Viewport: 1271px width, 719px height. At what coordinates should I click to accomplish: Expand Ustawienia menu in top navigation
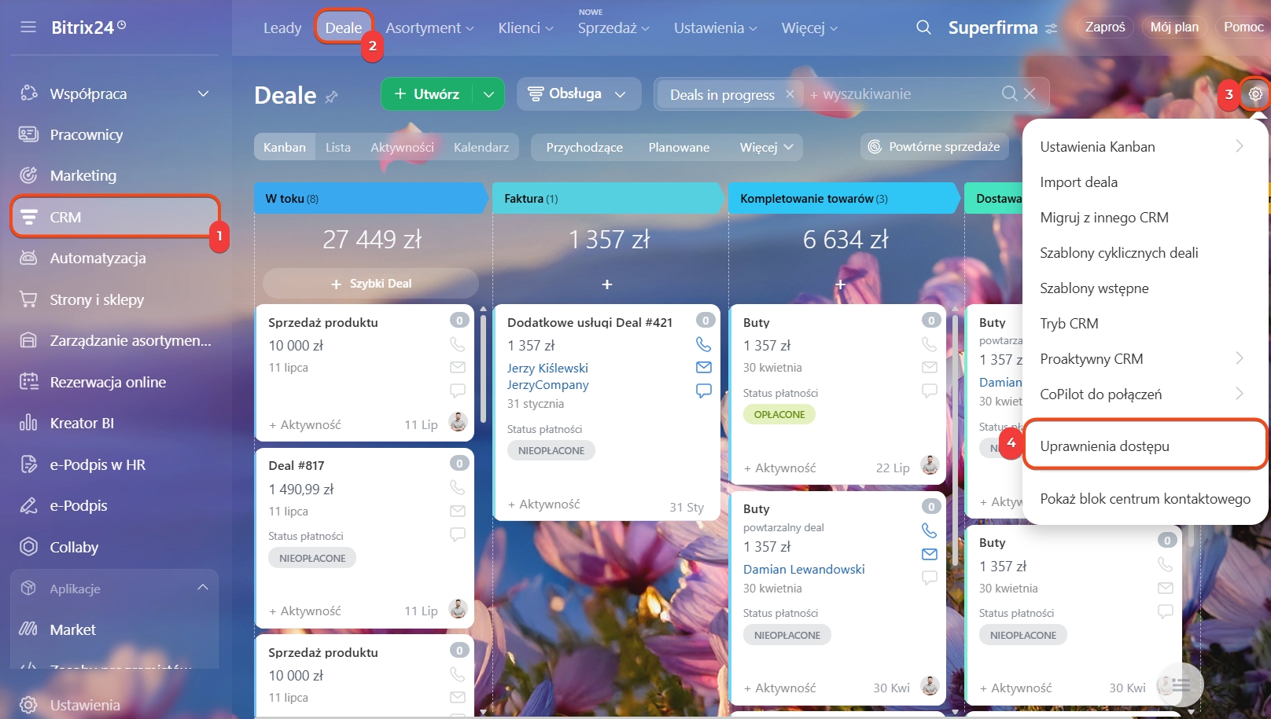(x=715, y=28)
